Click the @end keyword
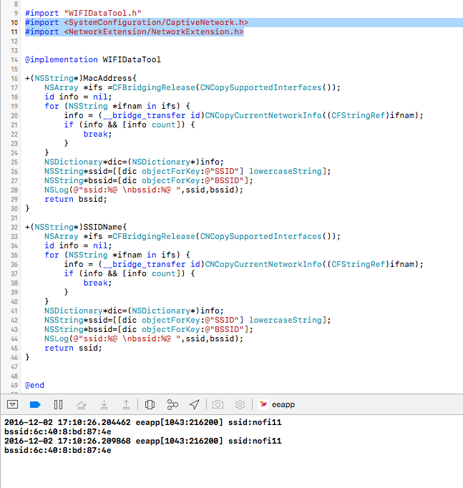This screenshot has height=488, width=463. point(34,385)
